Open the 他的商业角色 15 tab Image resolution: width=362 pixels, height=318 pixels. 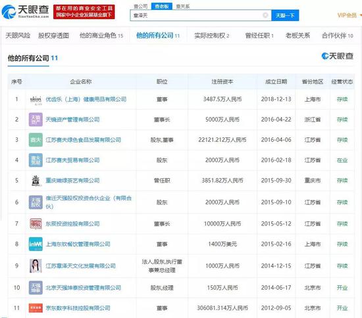pos(101,35)
